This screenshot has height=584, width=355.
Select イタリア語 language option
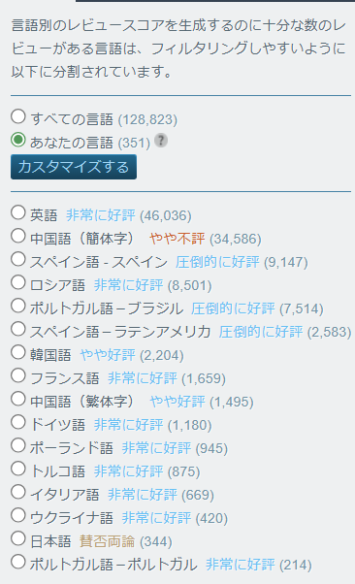click(x=17, y=492)
